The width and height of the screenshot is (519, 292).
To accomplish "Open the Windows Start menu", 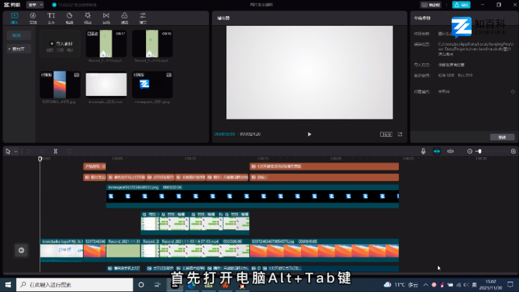I will pyautogui.click(x=8, y=285).
